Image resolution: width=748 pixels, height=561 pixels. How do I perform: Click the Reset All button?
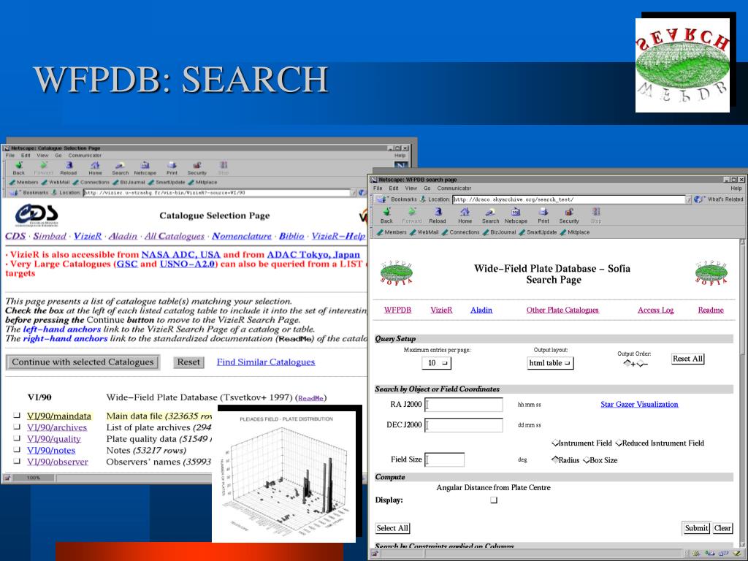(x=687, y=359)
